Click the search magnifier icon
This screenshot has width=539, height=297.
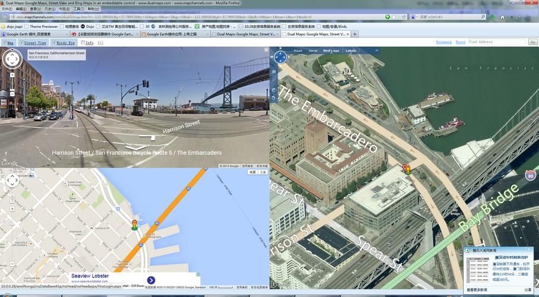pyautogui.click(x=483, y=17)
